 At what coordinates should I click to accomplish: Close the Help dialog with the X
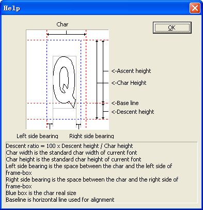195,8
